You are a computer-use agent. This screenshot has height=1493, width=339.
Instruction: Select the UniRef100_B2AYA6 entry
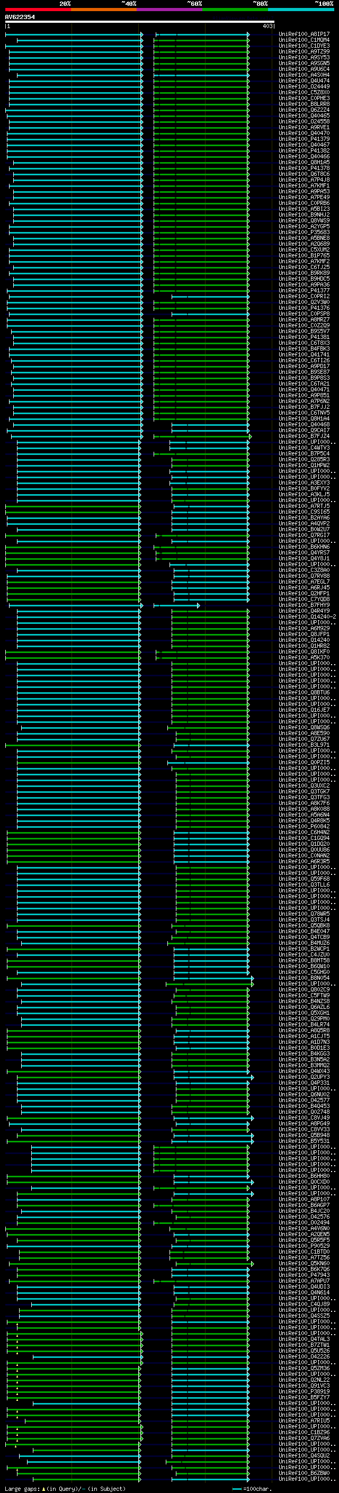pyautogui.click(x=304, y=517)
